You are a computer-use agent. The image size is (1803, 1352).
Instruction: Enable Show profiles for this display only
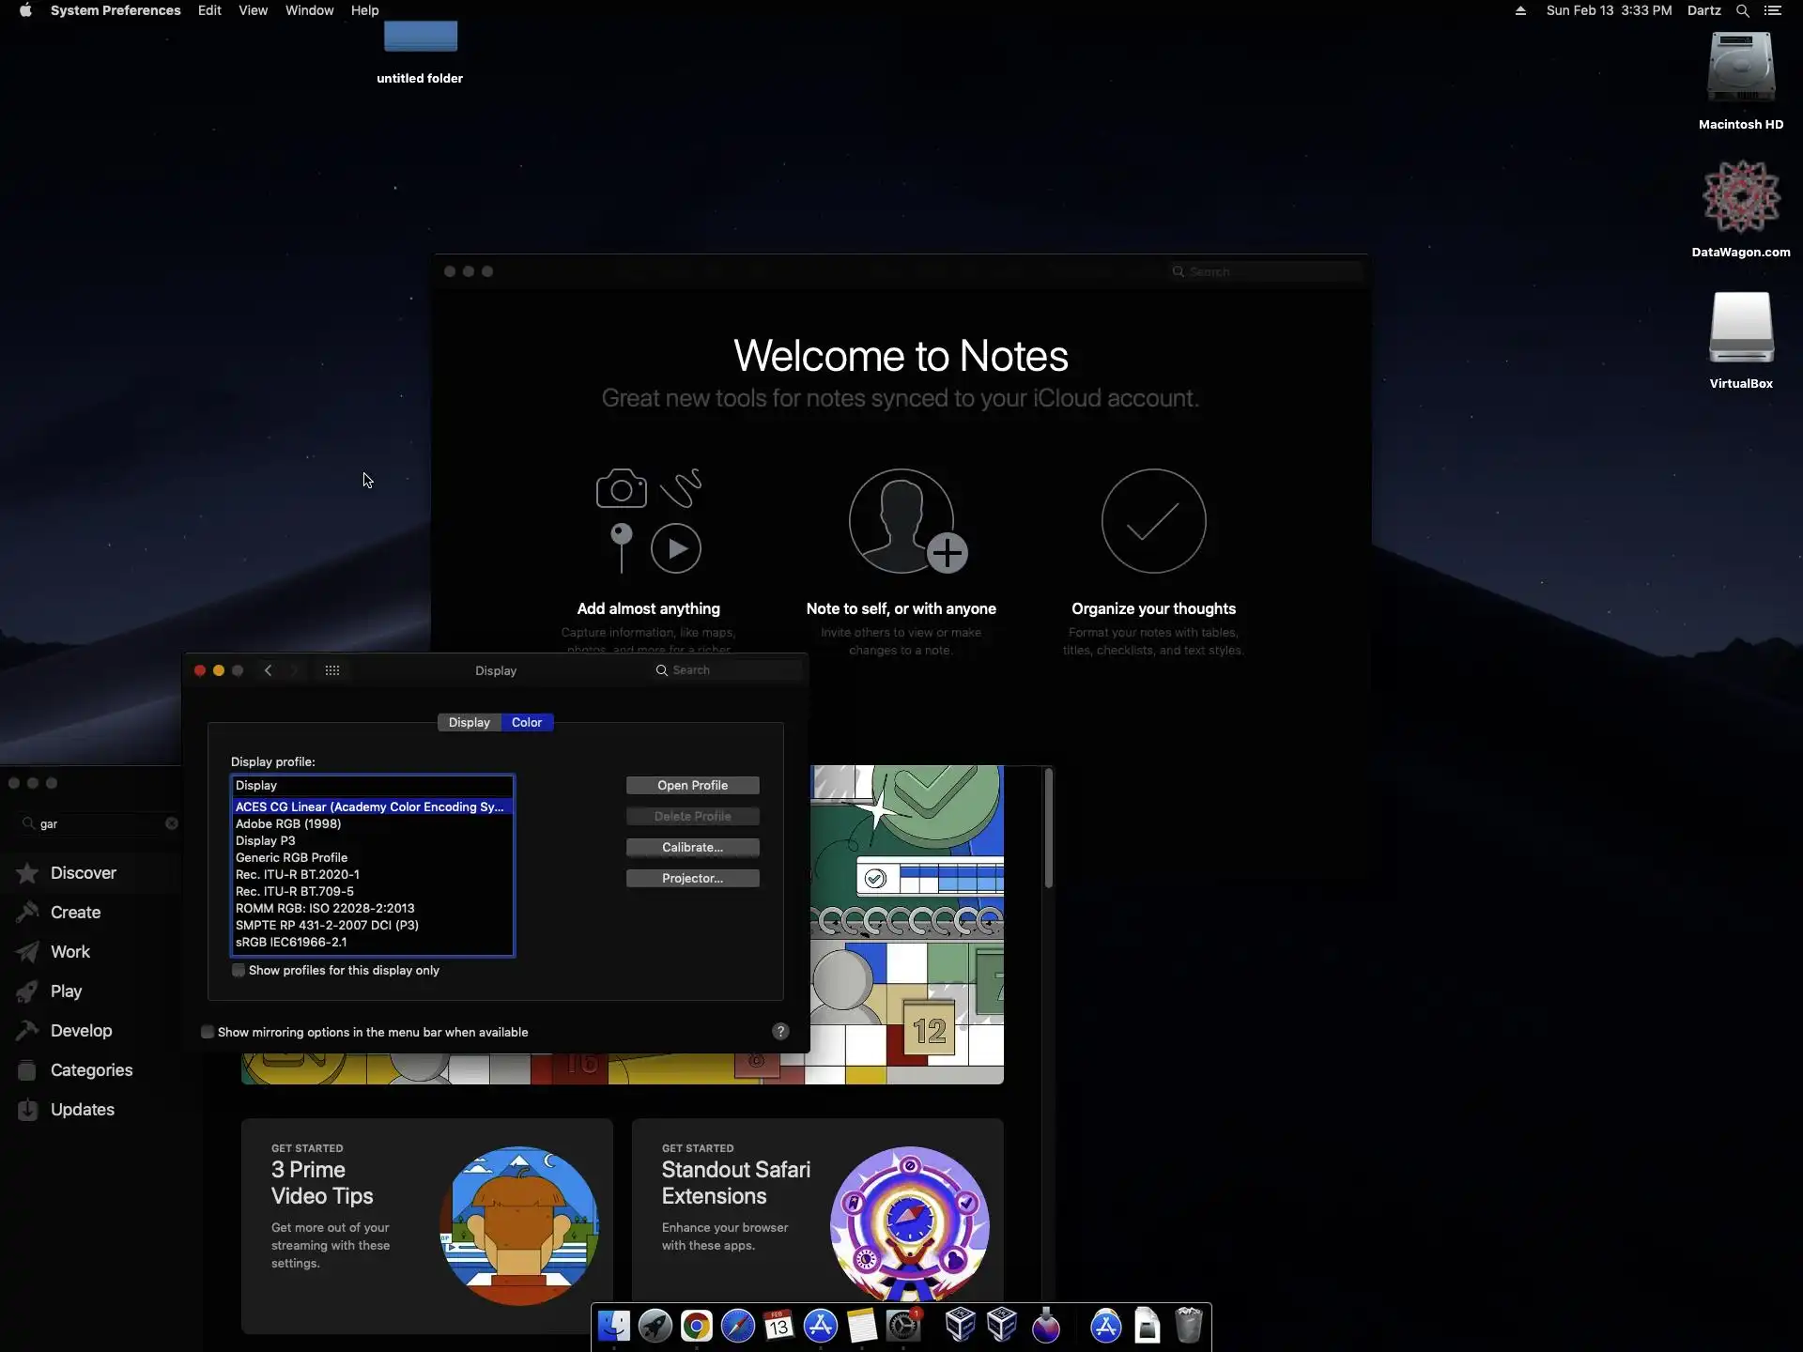tap(239, 971)
